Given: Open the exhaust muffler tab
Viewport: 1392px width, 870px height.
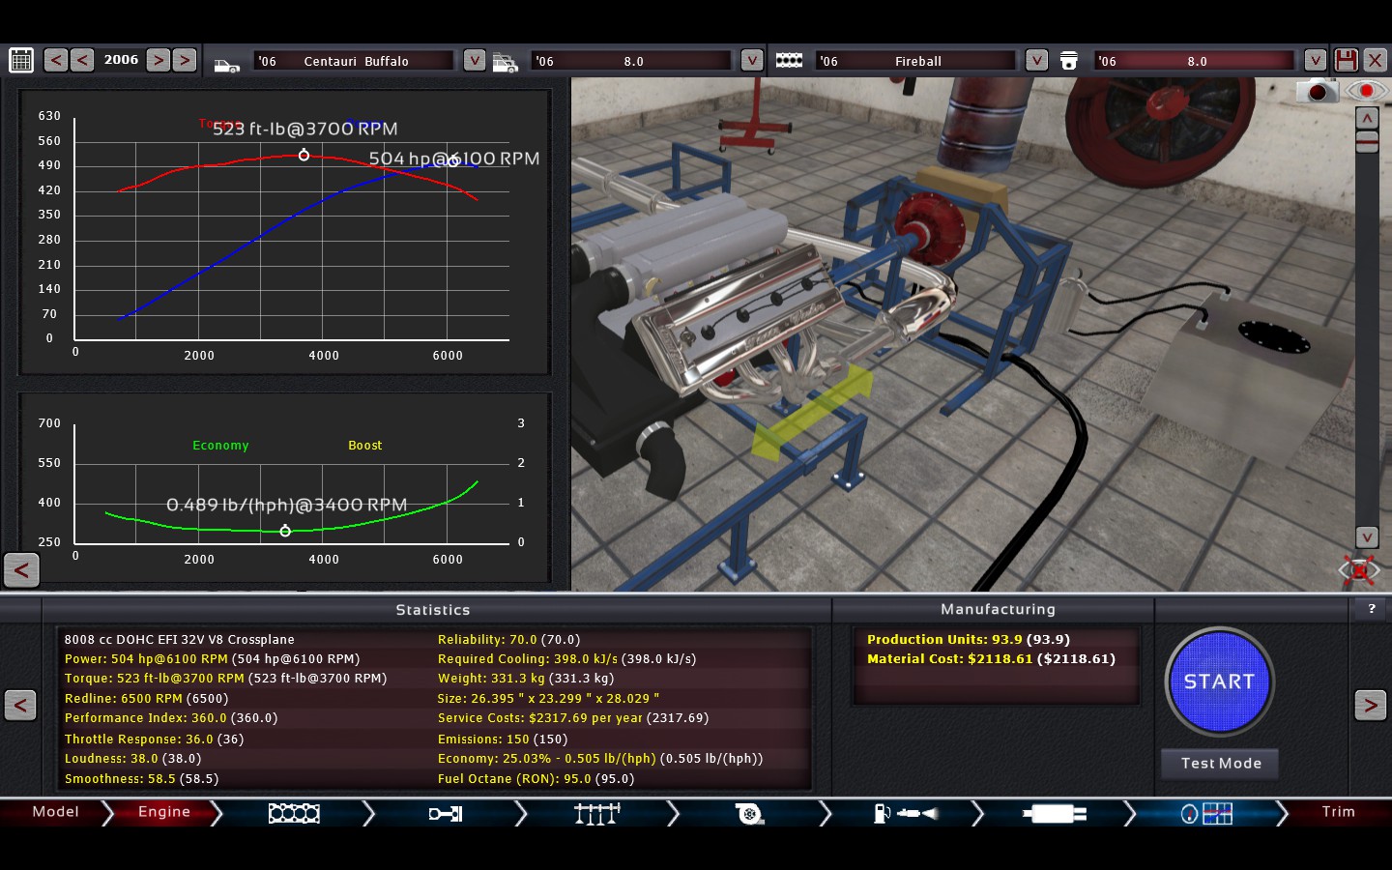Looking at the screenshot, I should (1054, 814).
